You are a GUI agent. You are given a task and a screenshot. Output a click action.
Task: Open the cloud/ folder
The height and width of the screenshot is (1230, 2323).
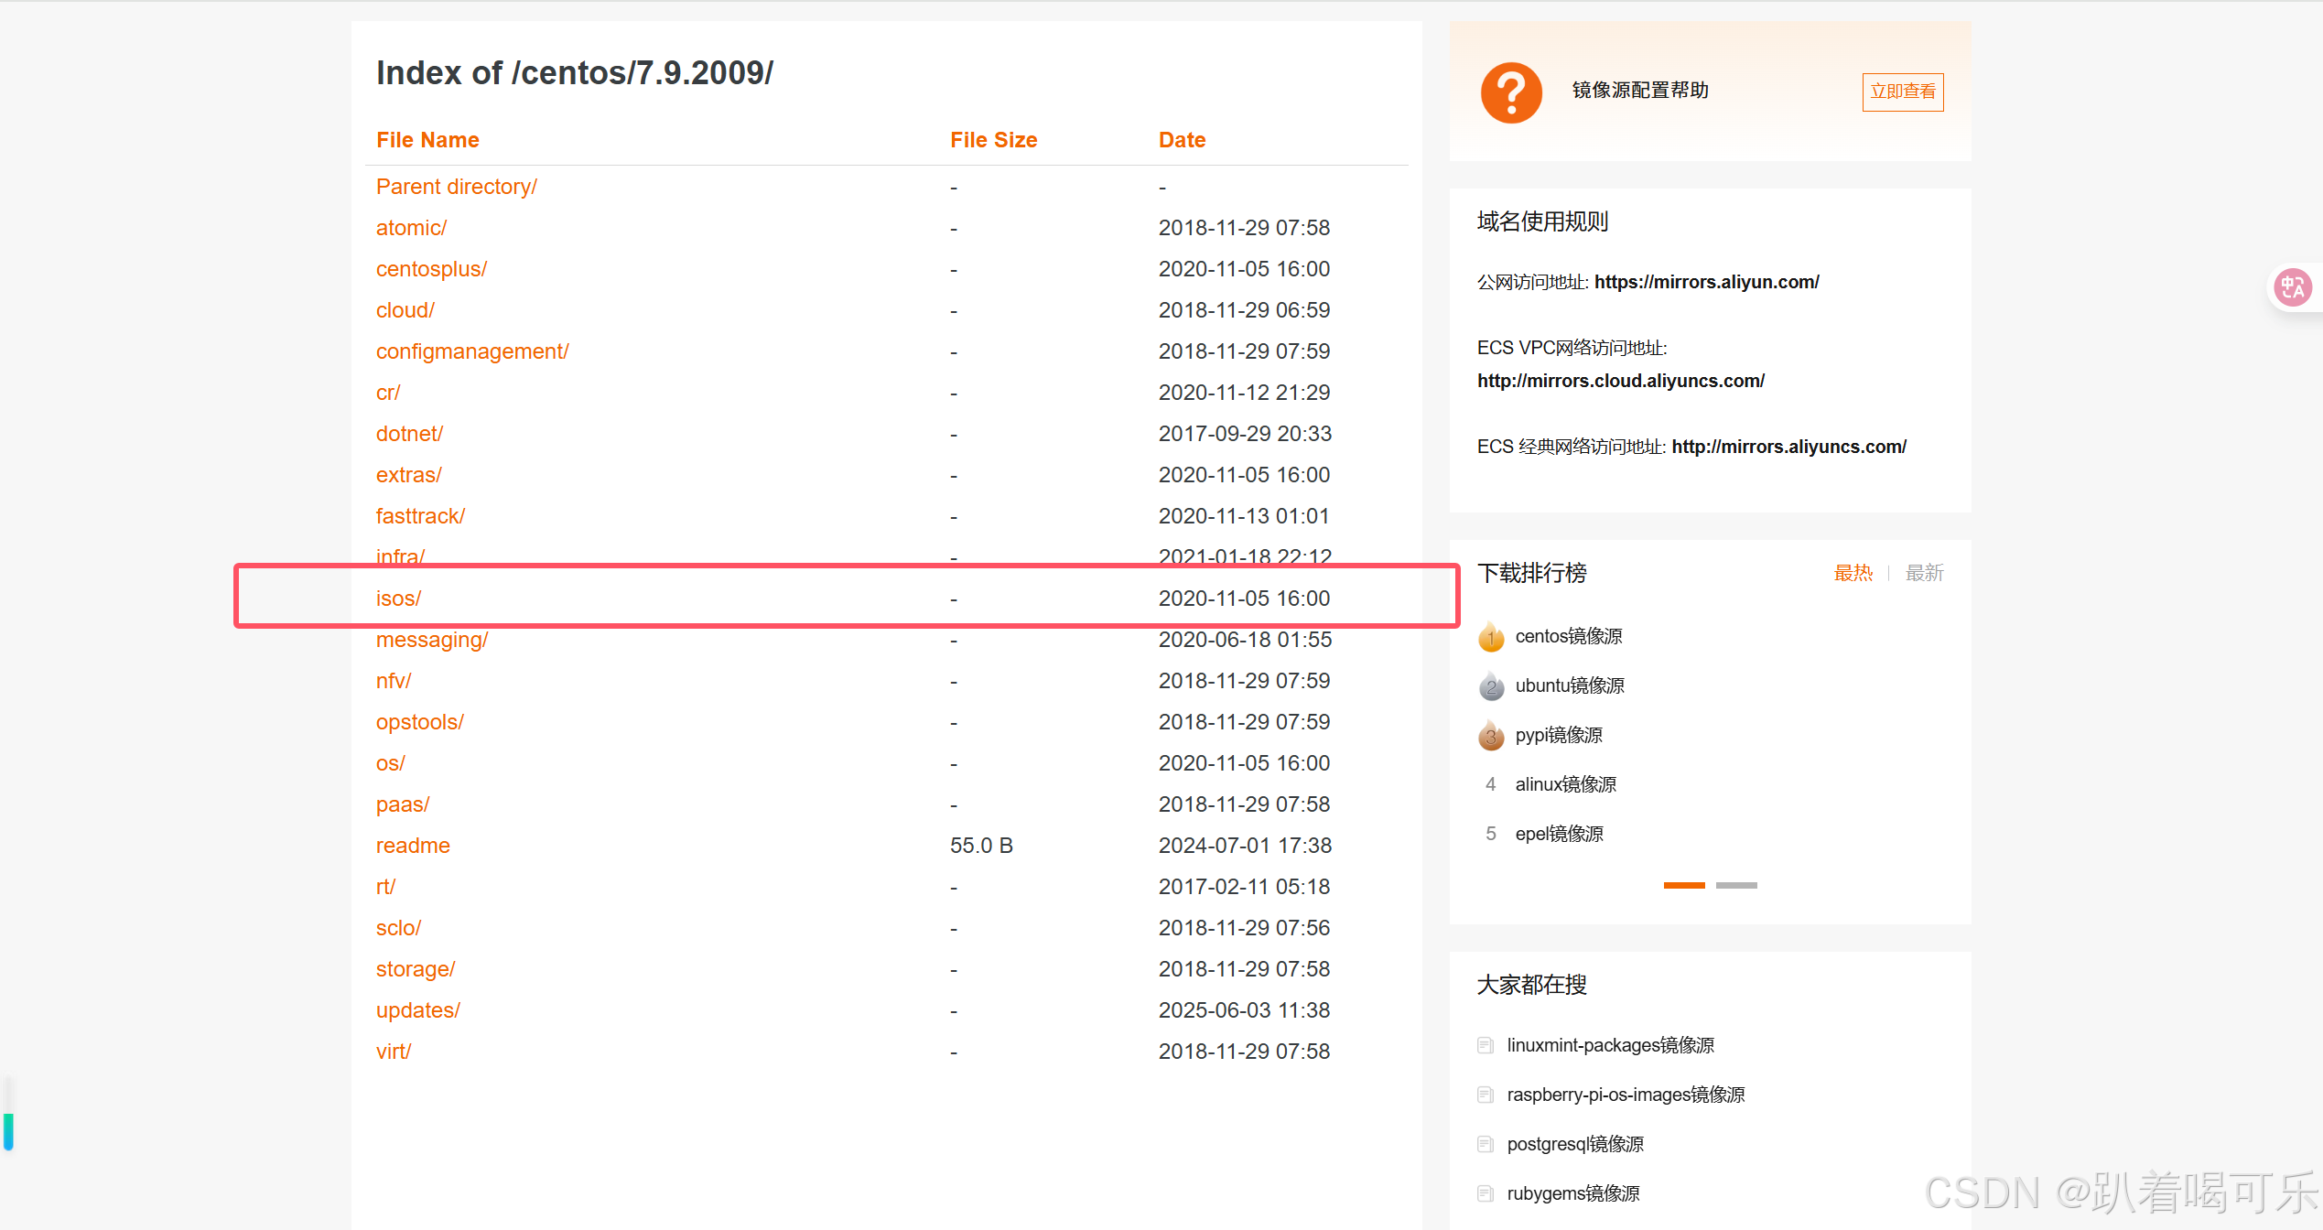point(405,310)
